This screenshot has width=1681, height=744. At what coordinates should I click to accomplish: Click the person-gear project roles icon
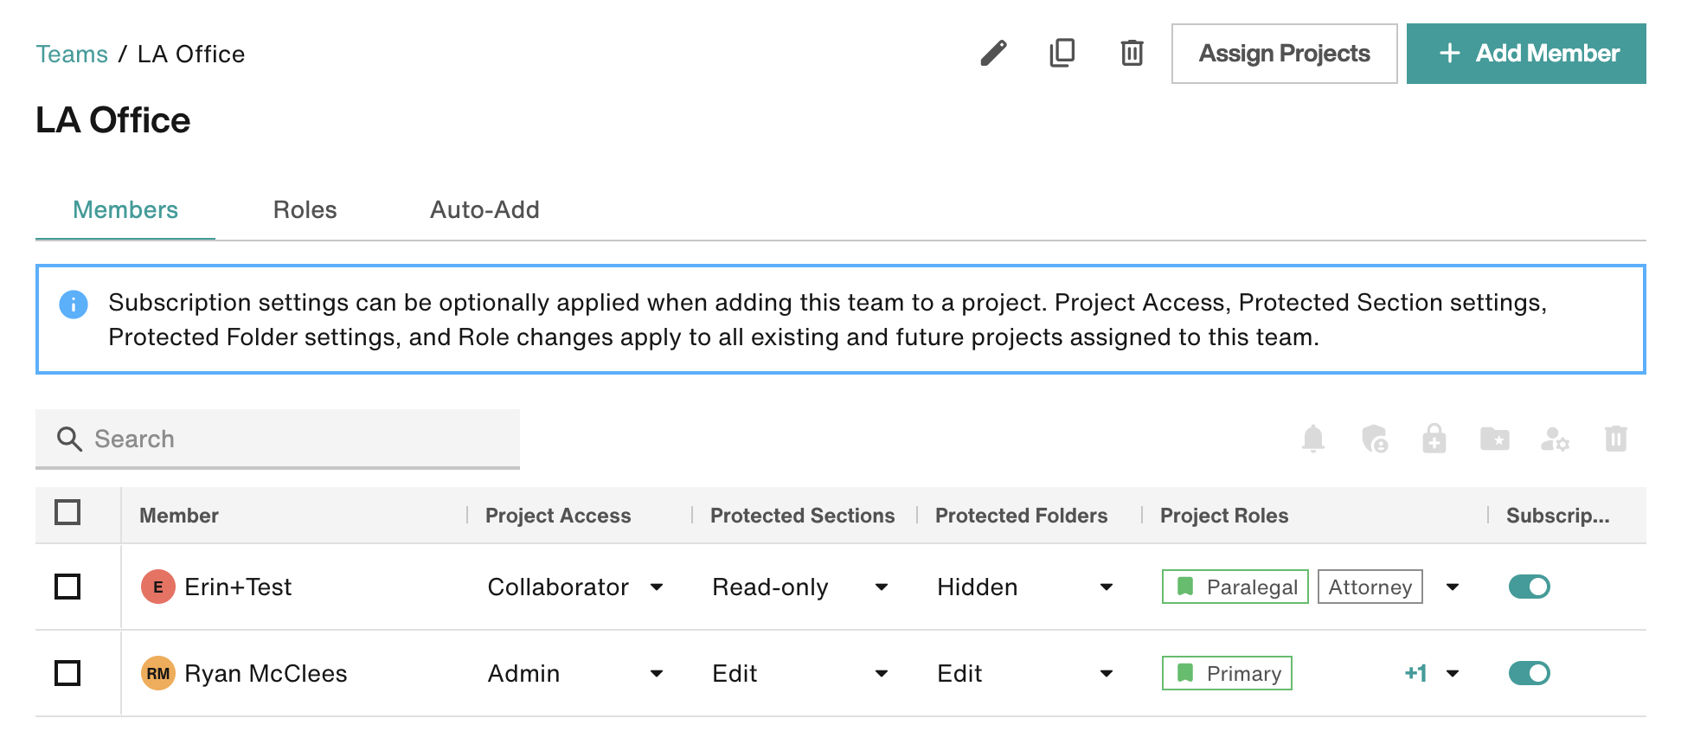pyautogui.click(x=1556, y=439)
